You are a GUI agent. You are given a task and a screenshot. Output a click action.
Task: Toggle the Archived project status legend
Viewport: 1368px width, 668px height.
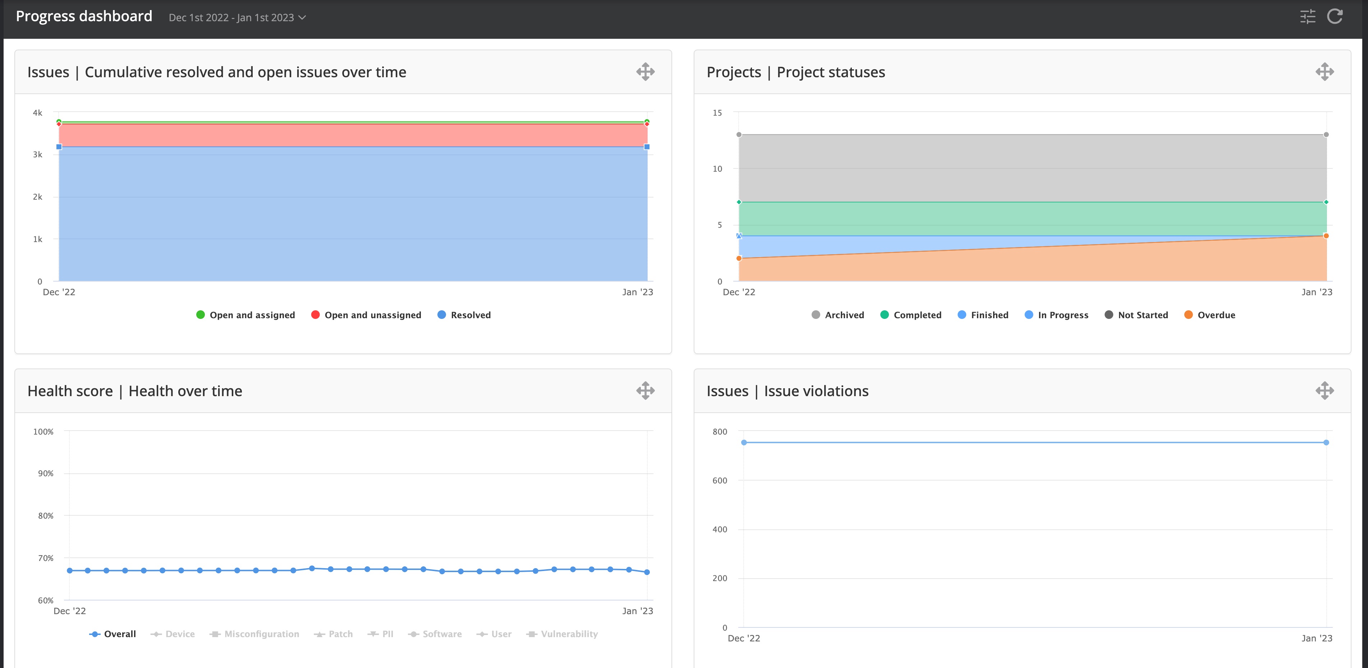pyautogui.click(x=844, y=315)
